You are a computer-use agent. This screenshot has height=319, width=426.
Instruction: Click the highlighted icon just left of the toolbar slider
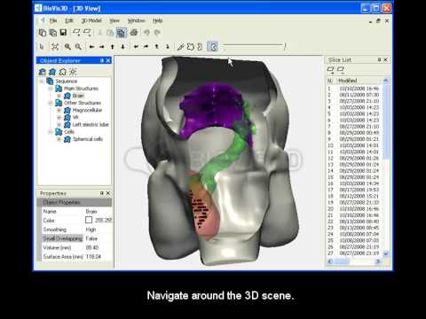213,47
